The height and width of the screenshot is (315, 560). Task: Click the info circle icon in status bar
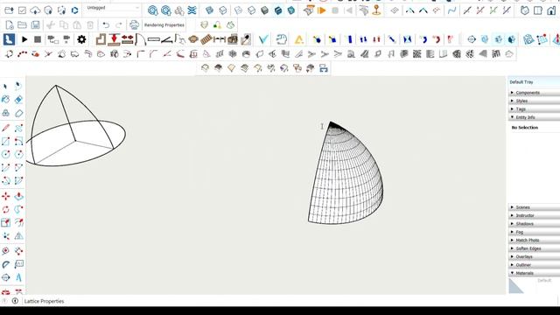point(15,301)
